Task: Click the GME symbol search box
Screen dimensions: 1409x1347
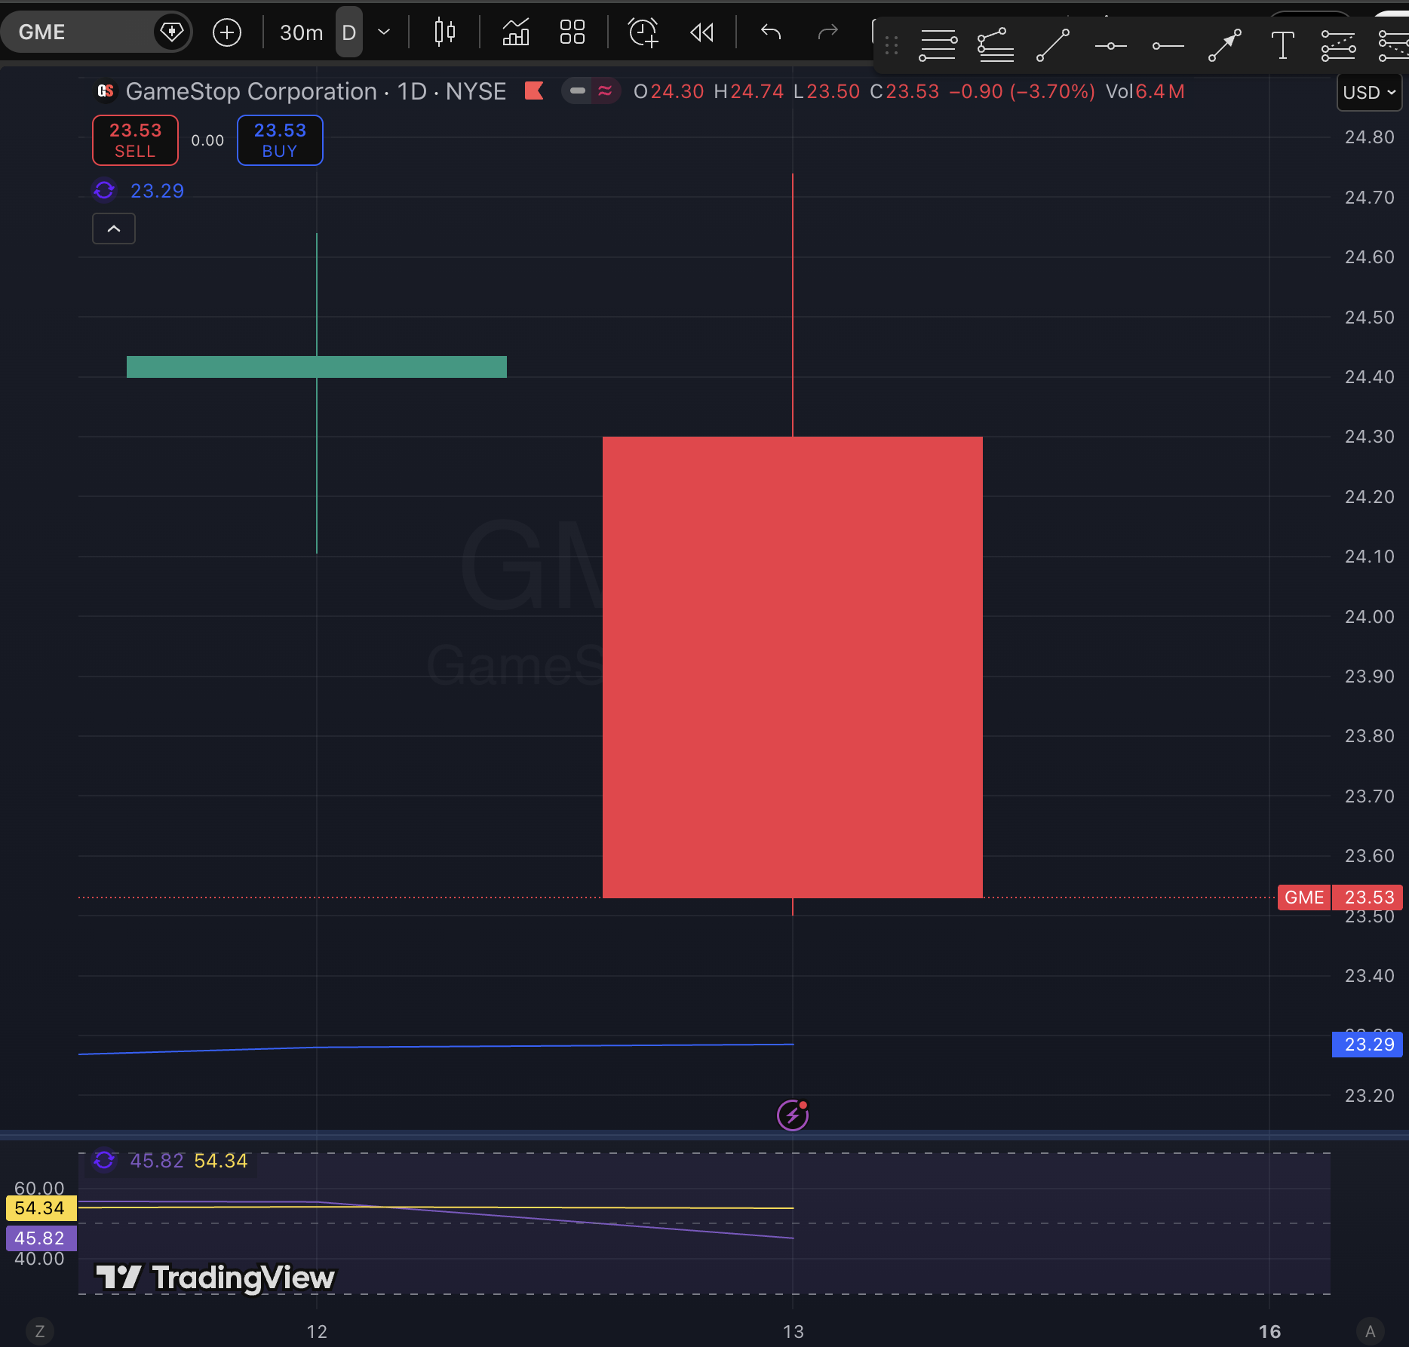Action: (96, 32)
